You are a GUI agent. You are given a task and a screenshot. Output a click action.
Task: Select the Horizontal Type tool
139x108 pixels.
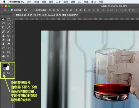click(9, 48)
